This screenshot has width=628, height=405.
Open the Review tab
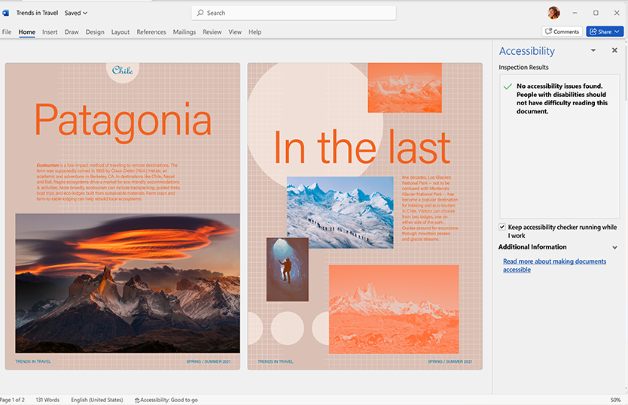(212, 32)
